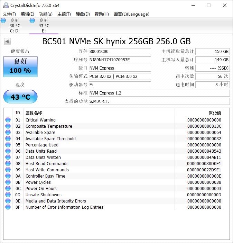Viewport: 233px width, 243px height.
Task: Click the Unsafe Shutdowns status orb
Action: pos(8,195)
